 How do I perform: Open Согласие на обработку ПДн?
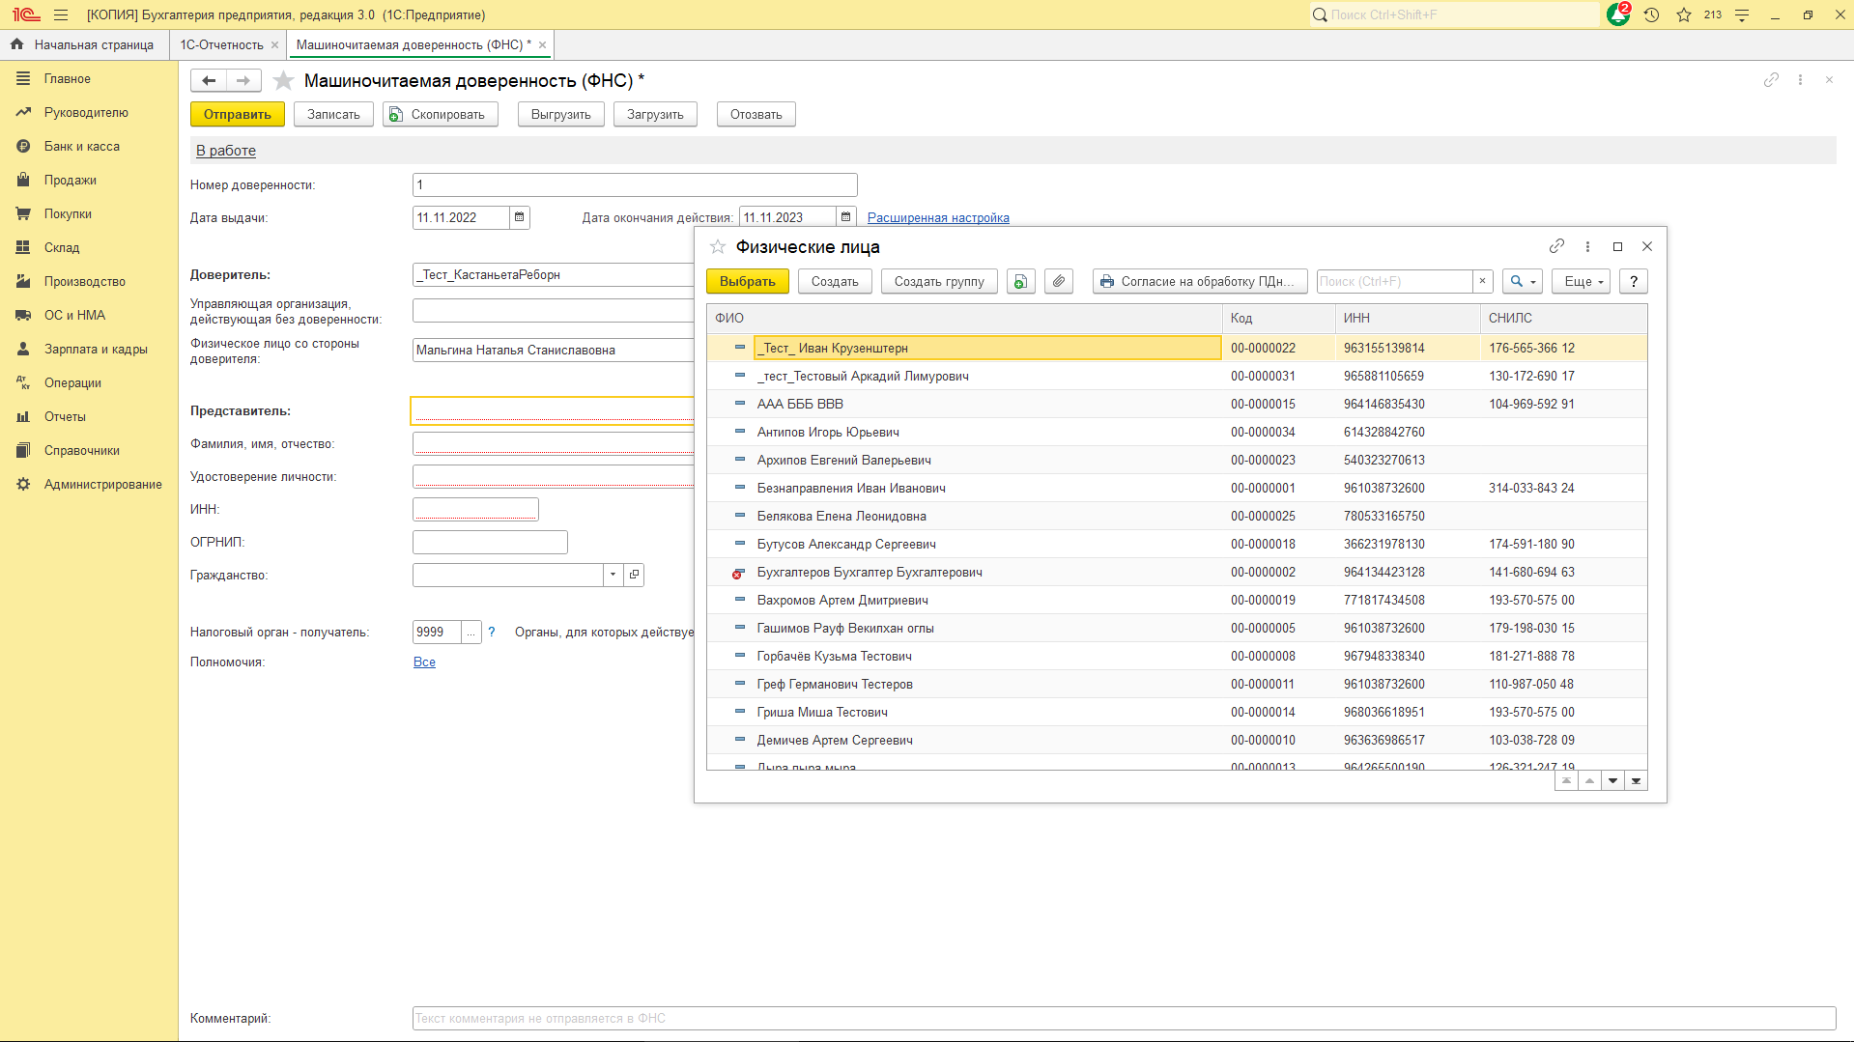tap(1200, 281)
